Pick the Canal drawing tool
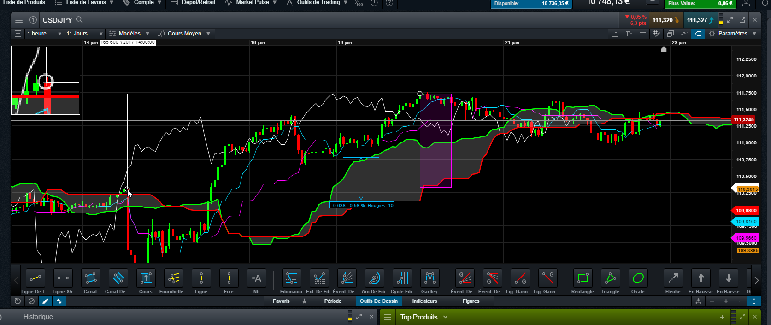771x325 pixels. pyautogui.click(x=91, y=278)
